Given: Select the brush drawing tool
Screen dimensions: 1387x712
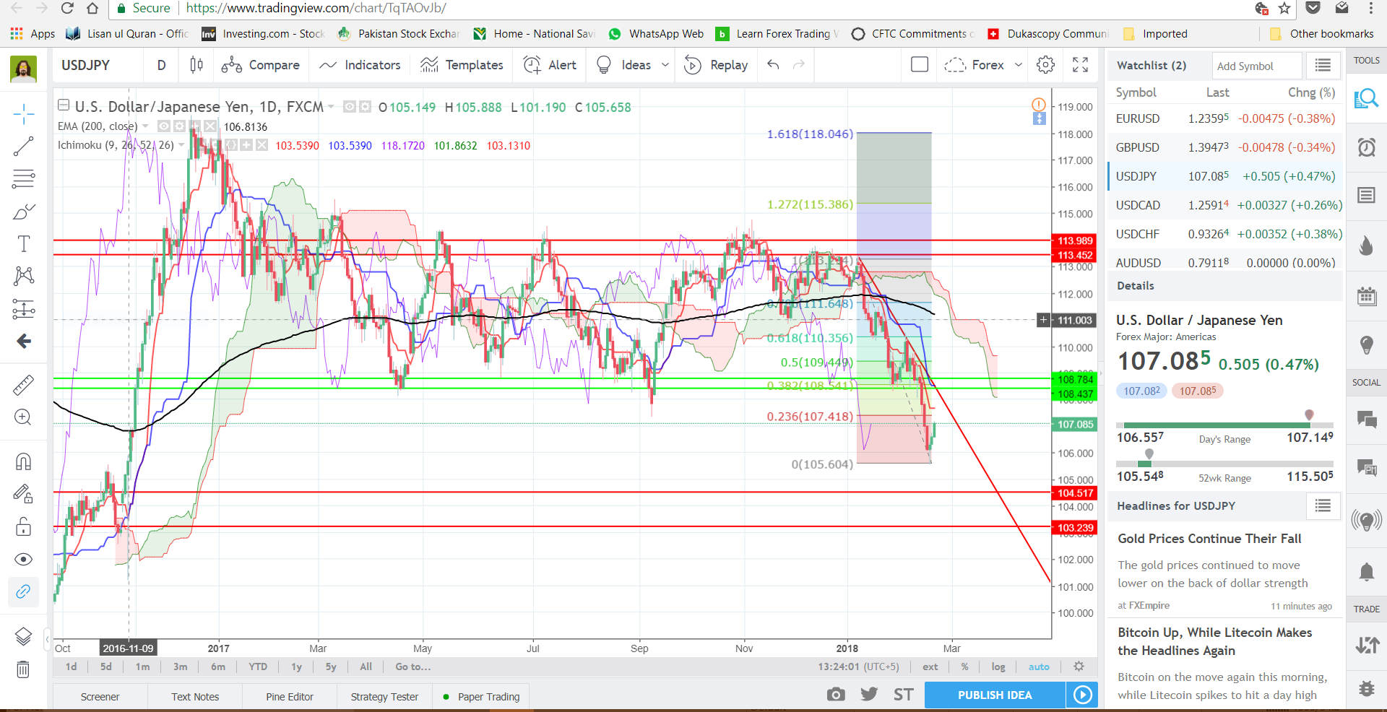Looking at the screenshot, I should pyautogui.click(x=23, y=212).
